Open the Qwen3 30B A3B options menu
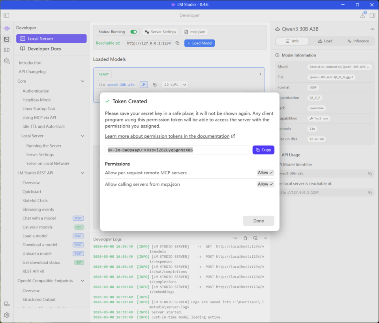The height and width of the screenshot is (323, 379). click(372, 29)
